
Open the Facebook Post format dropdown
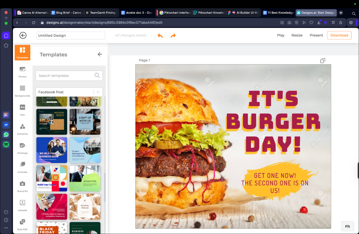click(69, 92)
